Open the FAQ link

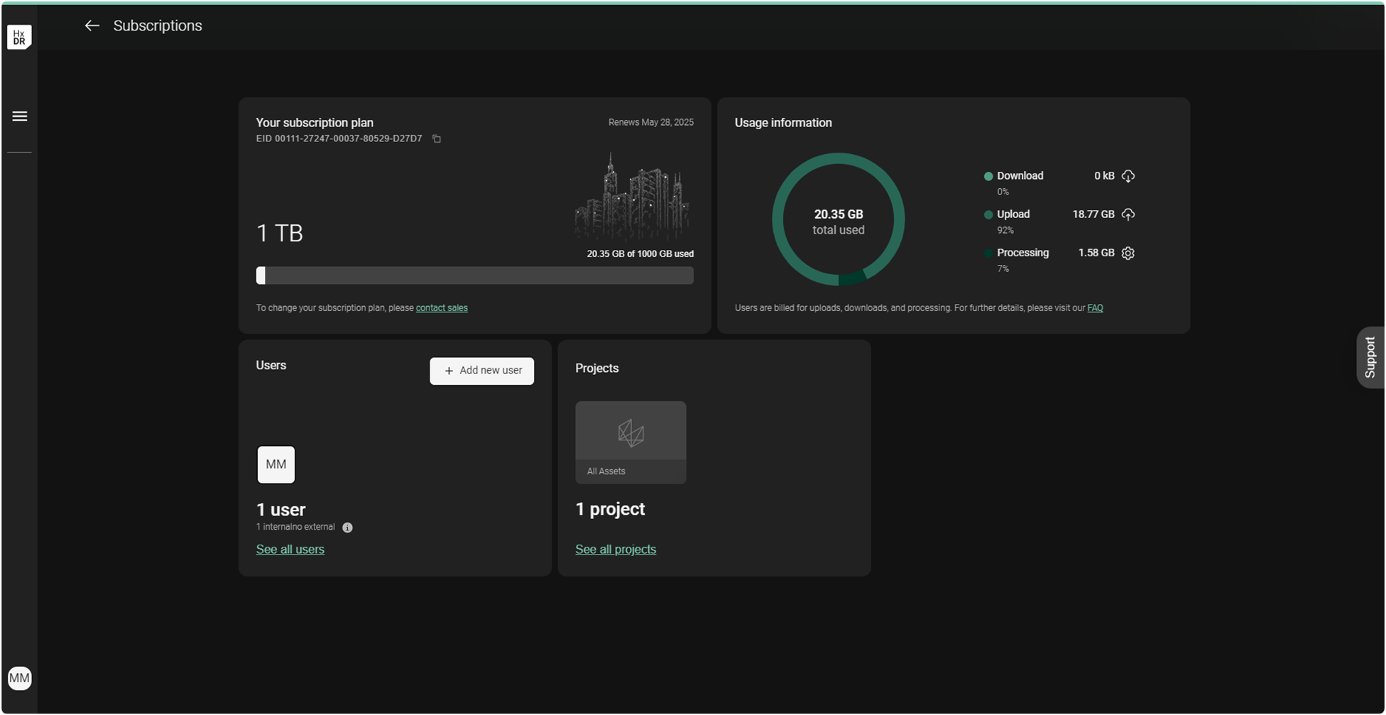coord(1095,308)
